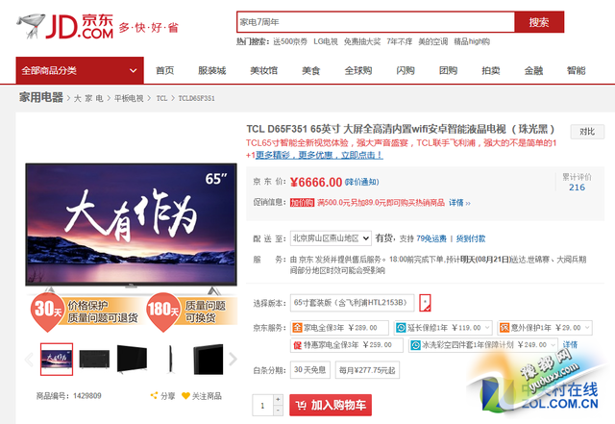
Task: Click the red 搜索 search button
Action: (x=539, y=22)
